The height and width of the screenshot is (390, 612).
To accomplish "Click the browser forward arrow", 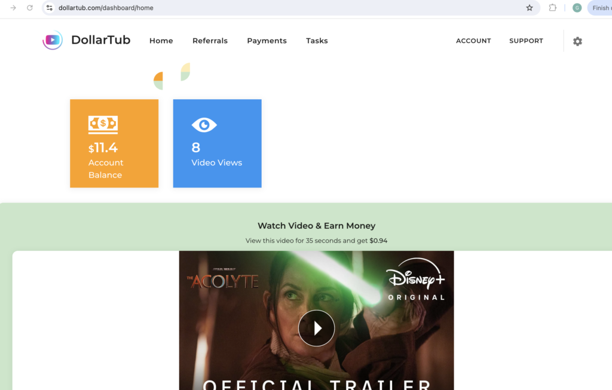I will pyautogui.click(x=13, y=8).
